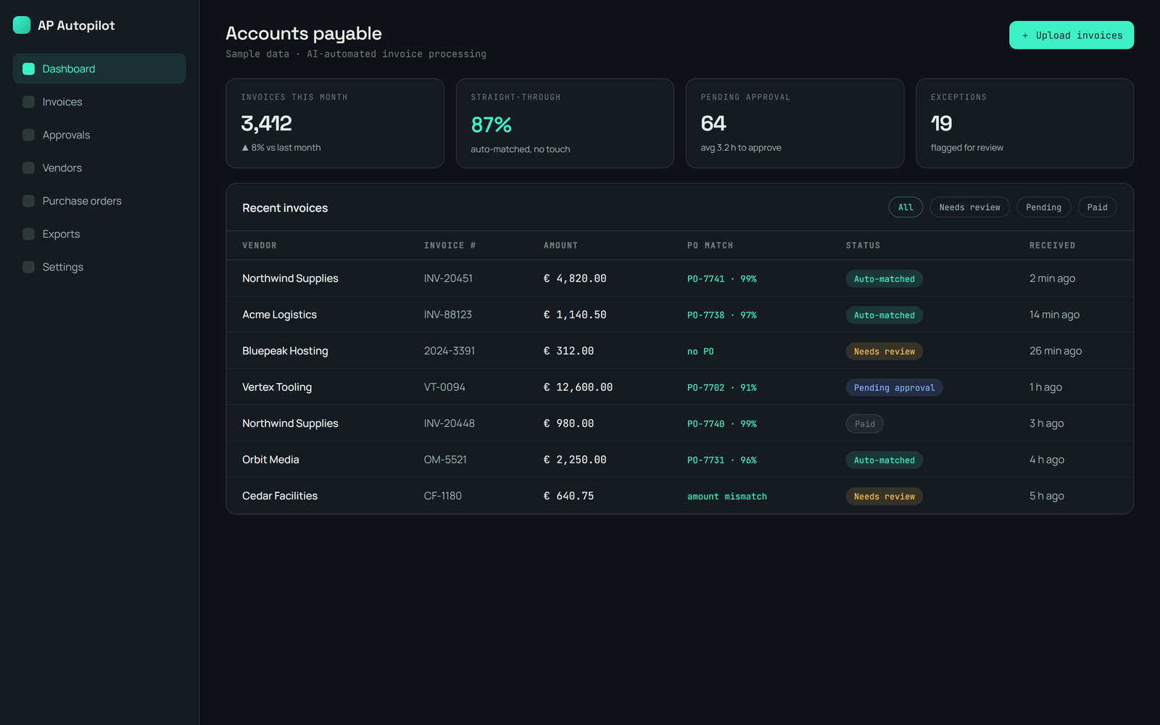Click PO-7740 · 99% match link
Image resolution: width=1160 pixels, height=725 pixels.
click(x=722, y=424)
